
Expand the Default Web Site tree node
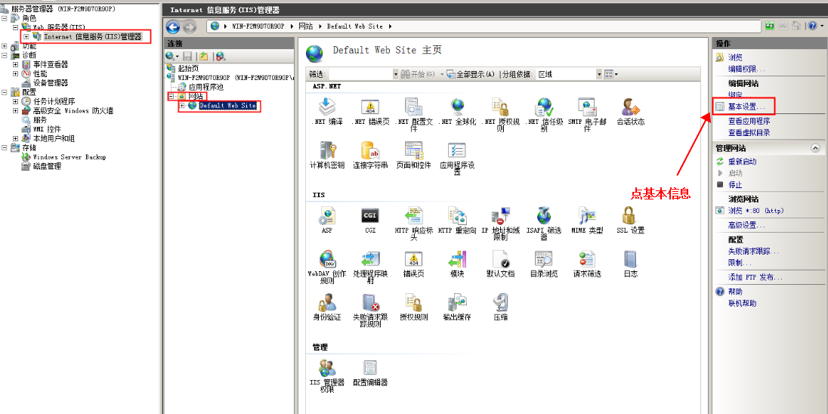coord(183,106)
